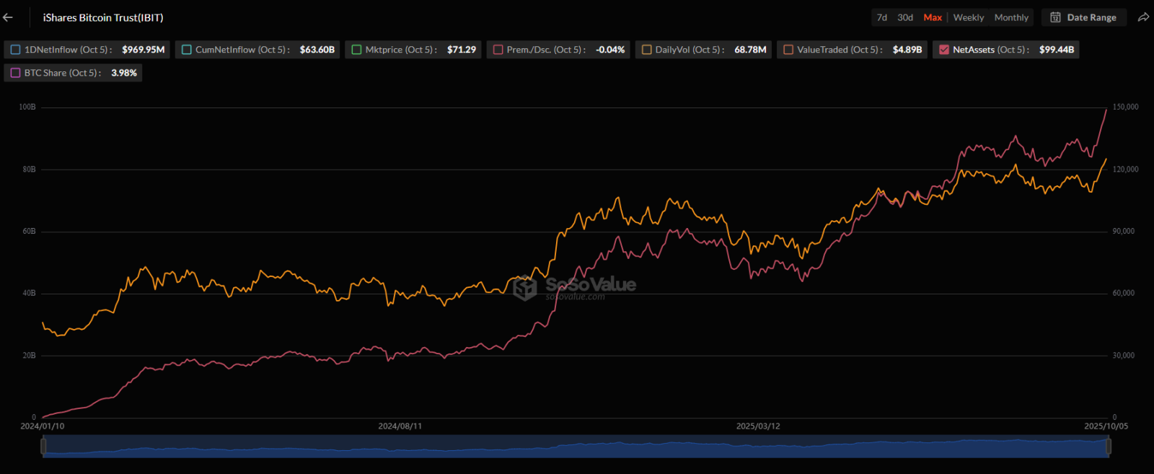1154x474 pixels.
Task: Toggle the 1DNetInflow checkbox
Action: [15, 50]
